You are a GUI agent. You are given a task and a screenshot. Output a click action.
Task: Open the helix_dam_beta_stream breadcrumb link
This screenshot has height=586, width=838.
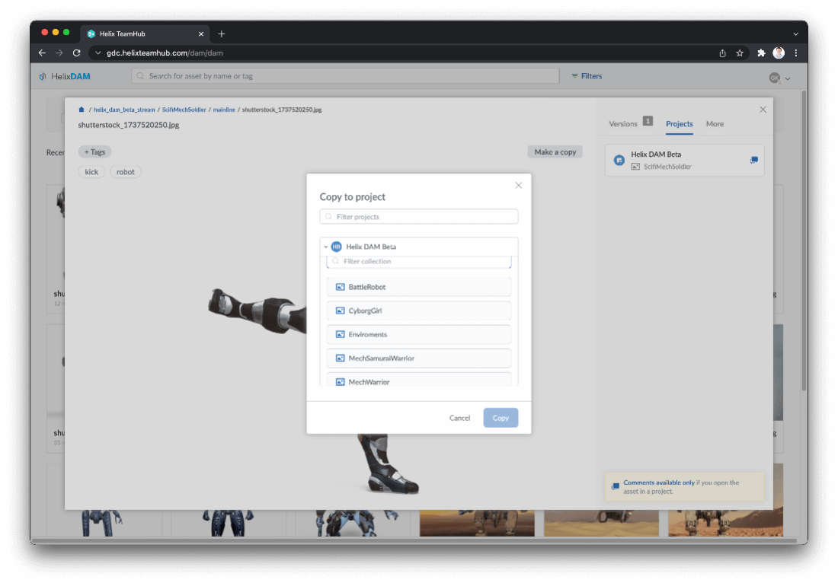pyautogui.click(x=124, y=110)
